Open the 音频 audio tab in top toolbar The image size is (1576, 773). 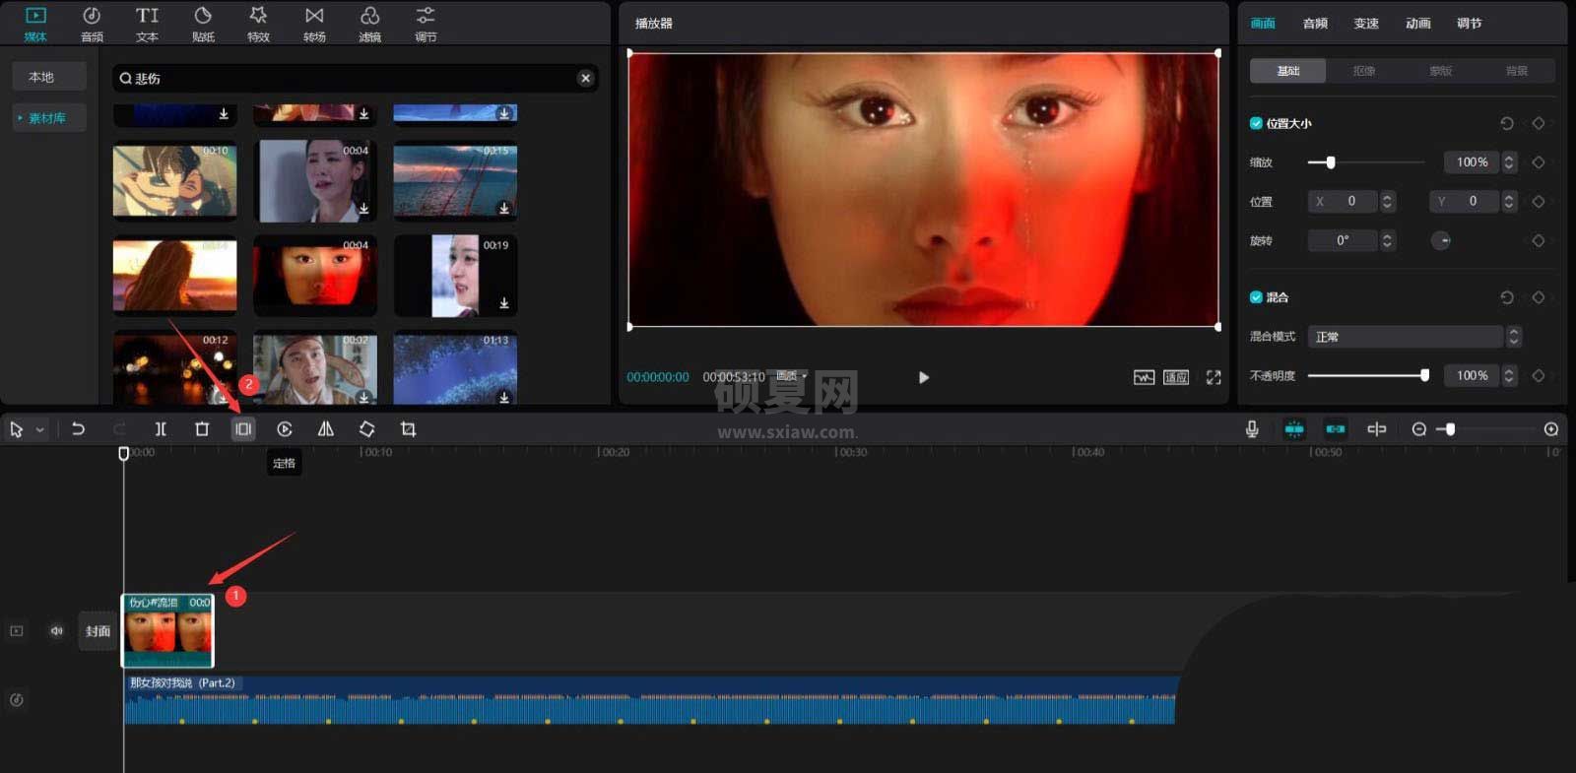tap(92, 24)
